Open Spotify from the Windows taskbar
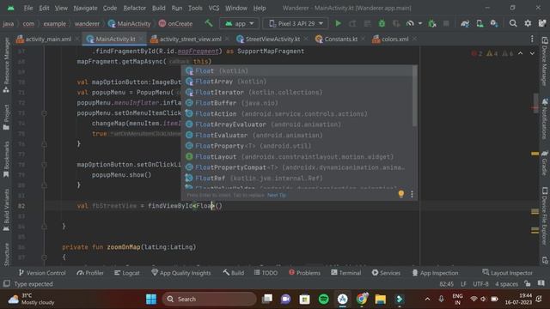This screenshot has width=550, height=309. point(323,299)
